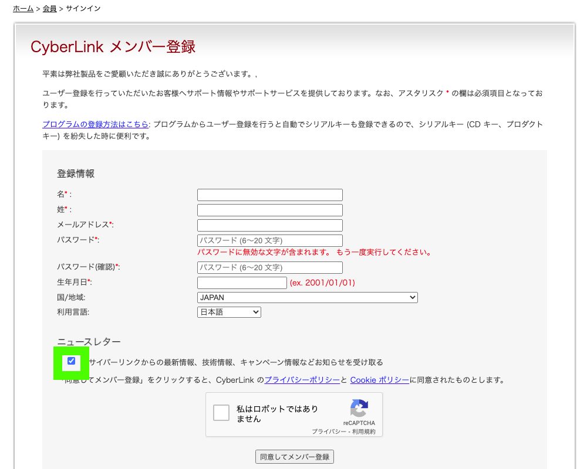Open the プライバシーポリシー link
This screenshot has width=587, height=469.
(302, 380)
